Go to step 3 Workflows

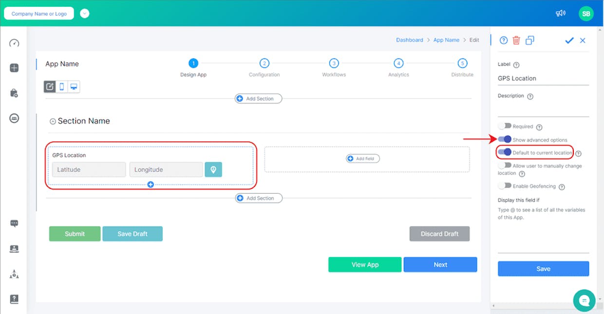334,63
